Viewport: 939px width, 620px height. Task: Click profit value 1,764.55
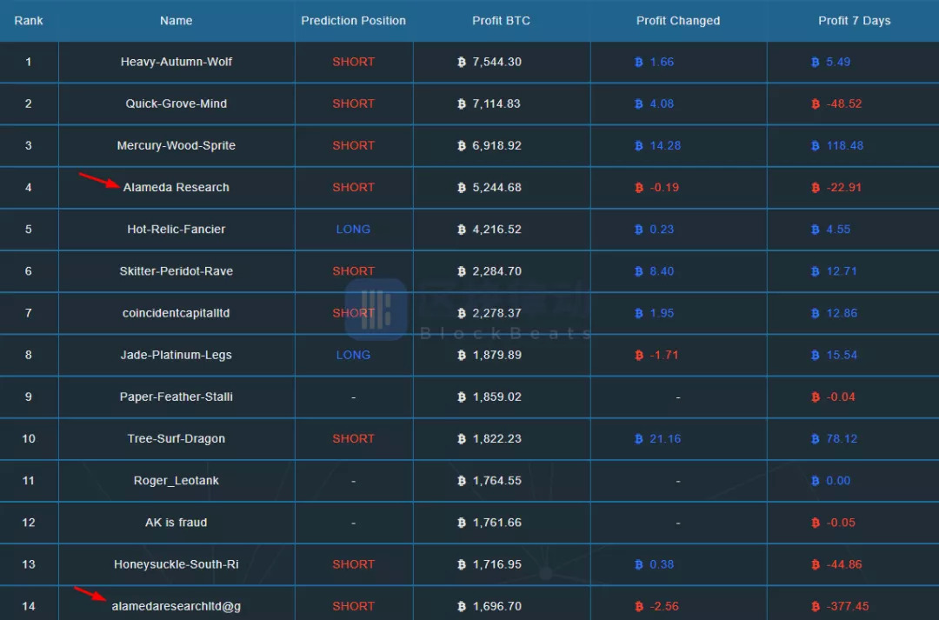[496, 480]
